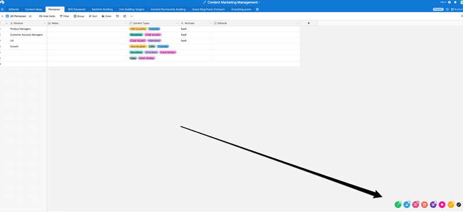Open Content Marketing Management title dropdown

pyautogui.click(x=259, y=2)
